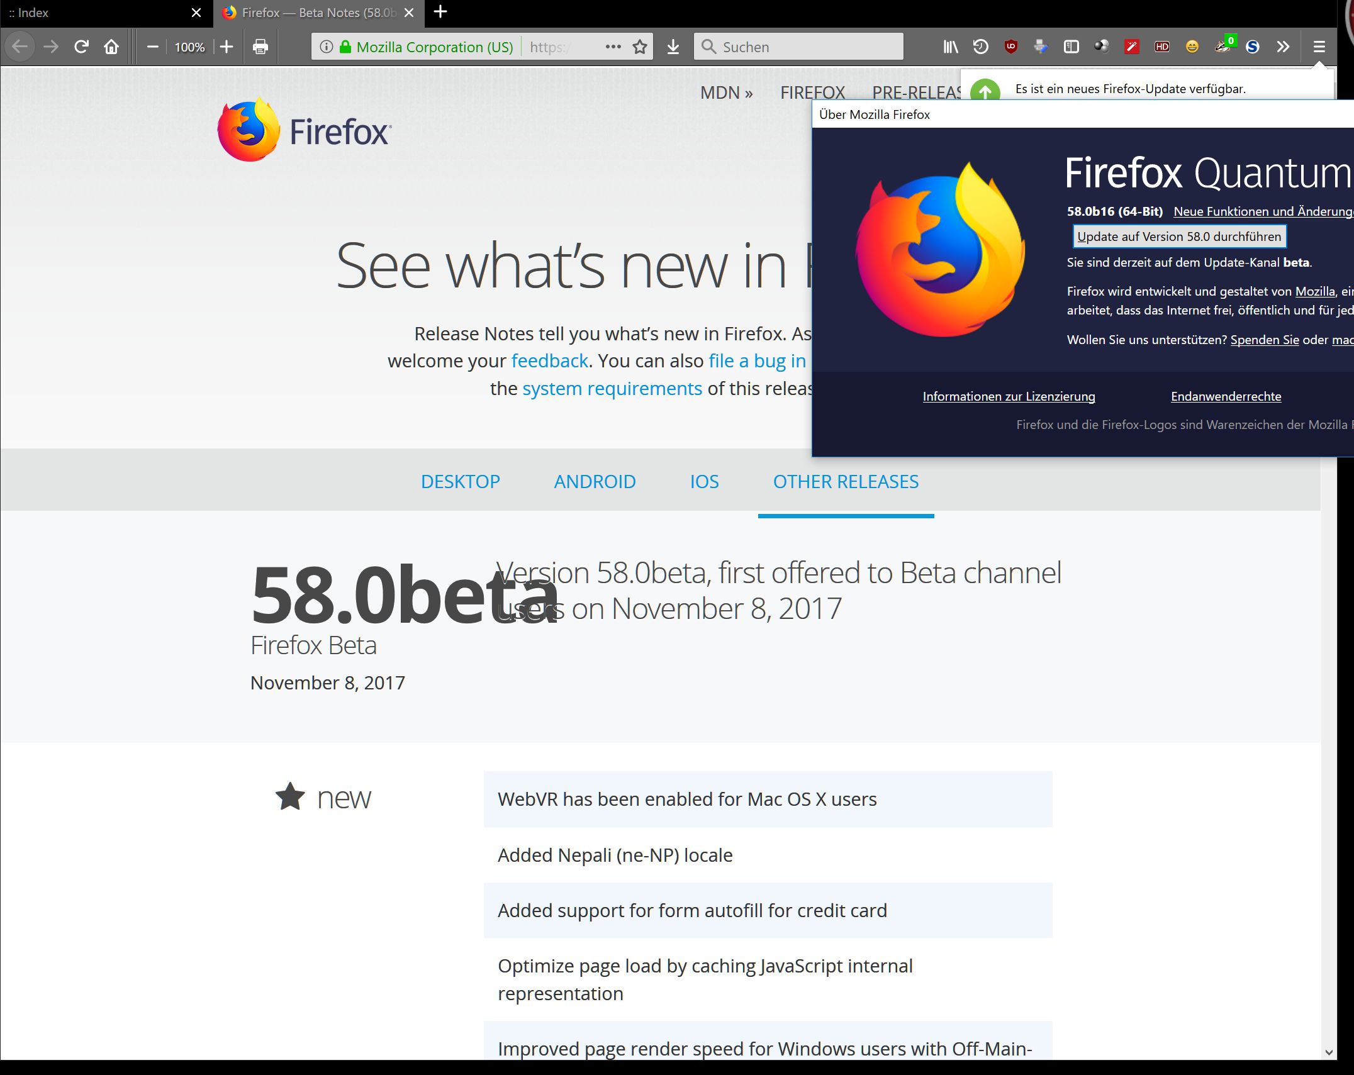Click the https URL text in address bar

pos(550,47)
